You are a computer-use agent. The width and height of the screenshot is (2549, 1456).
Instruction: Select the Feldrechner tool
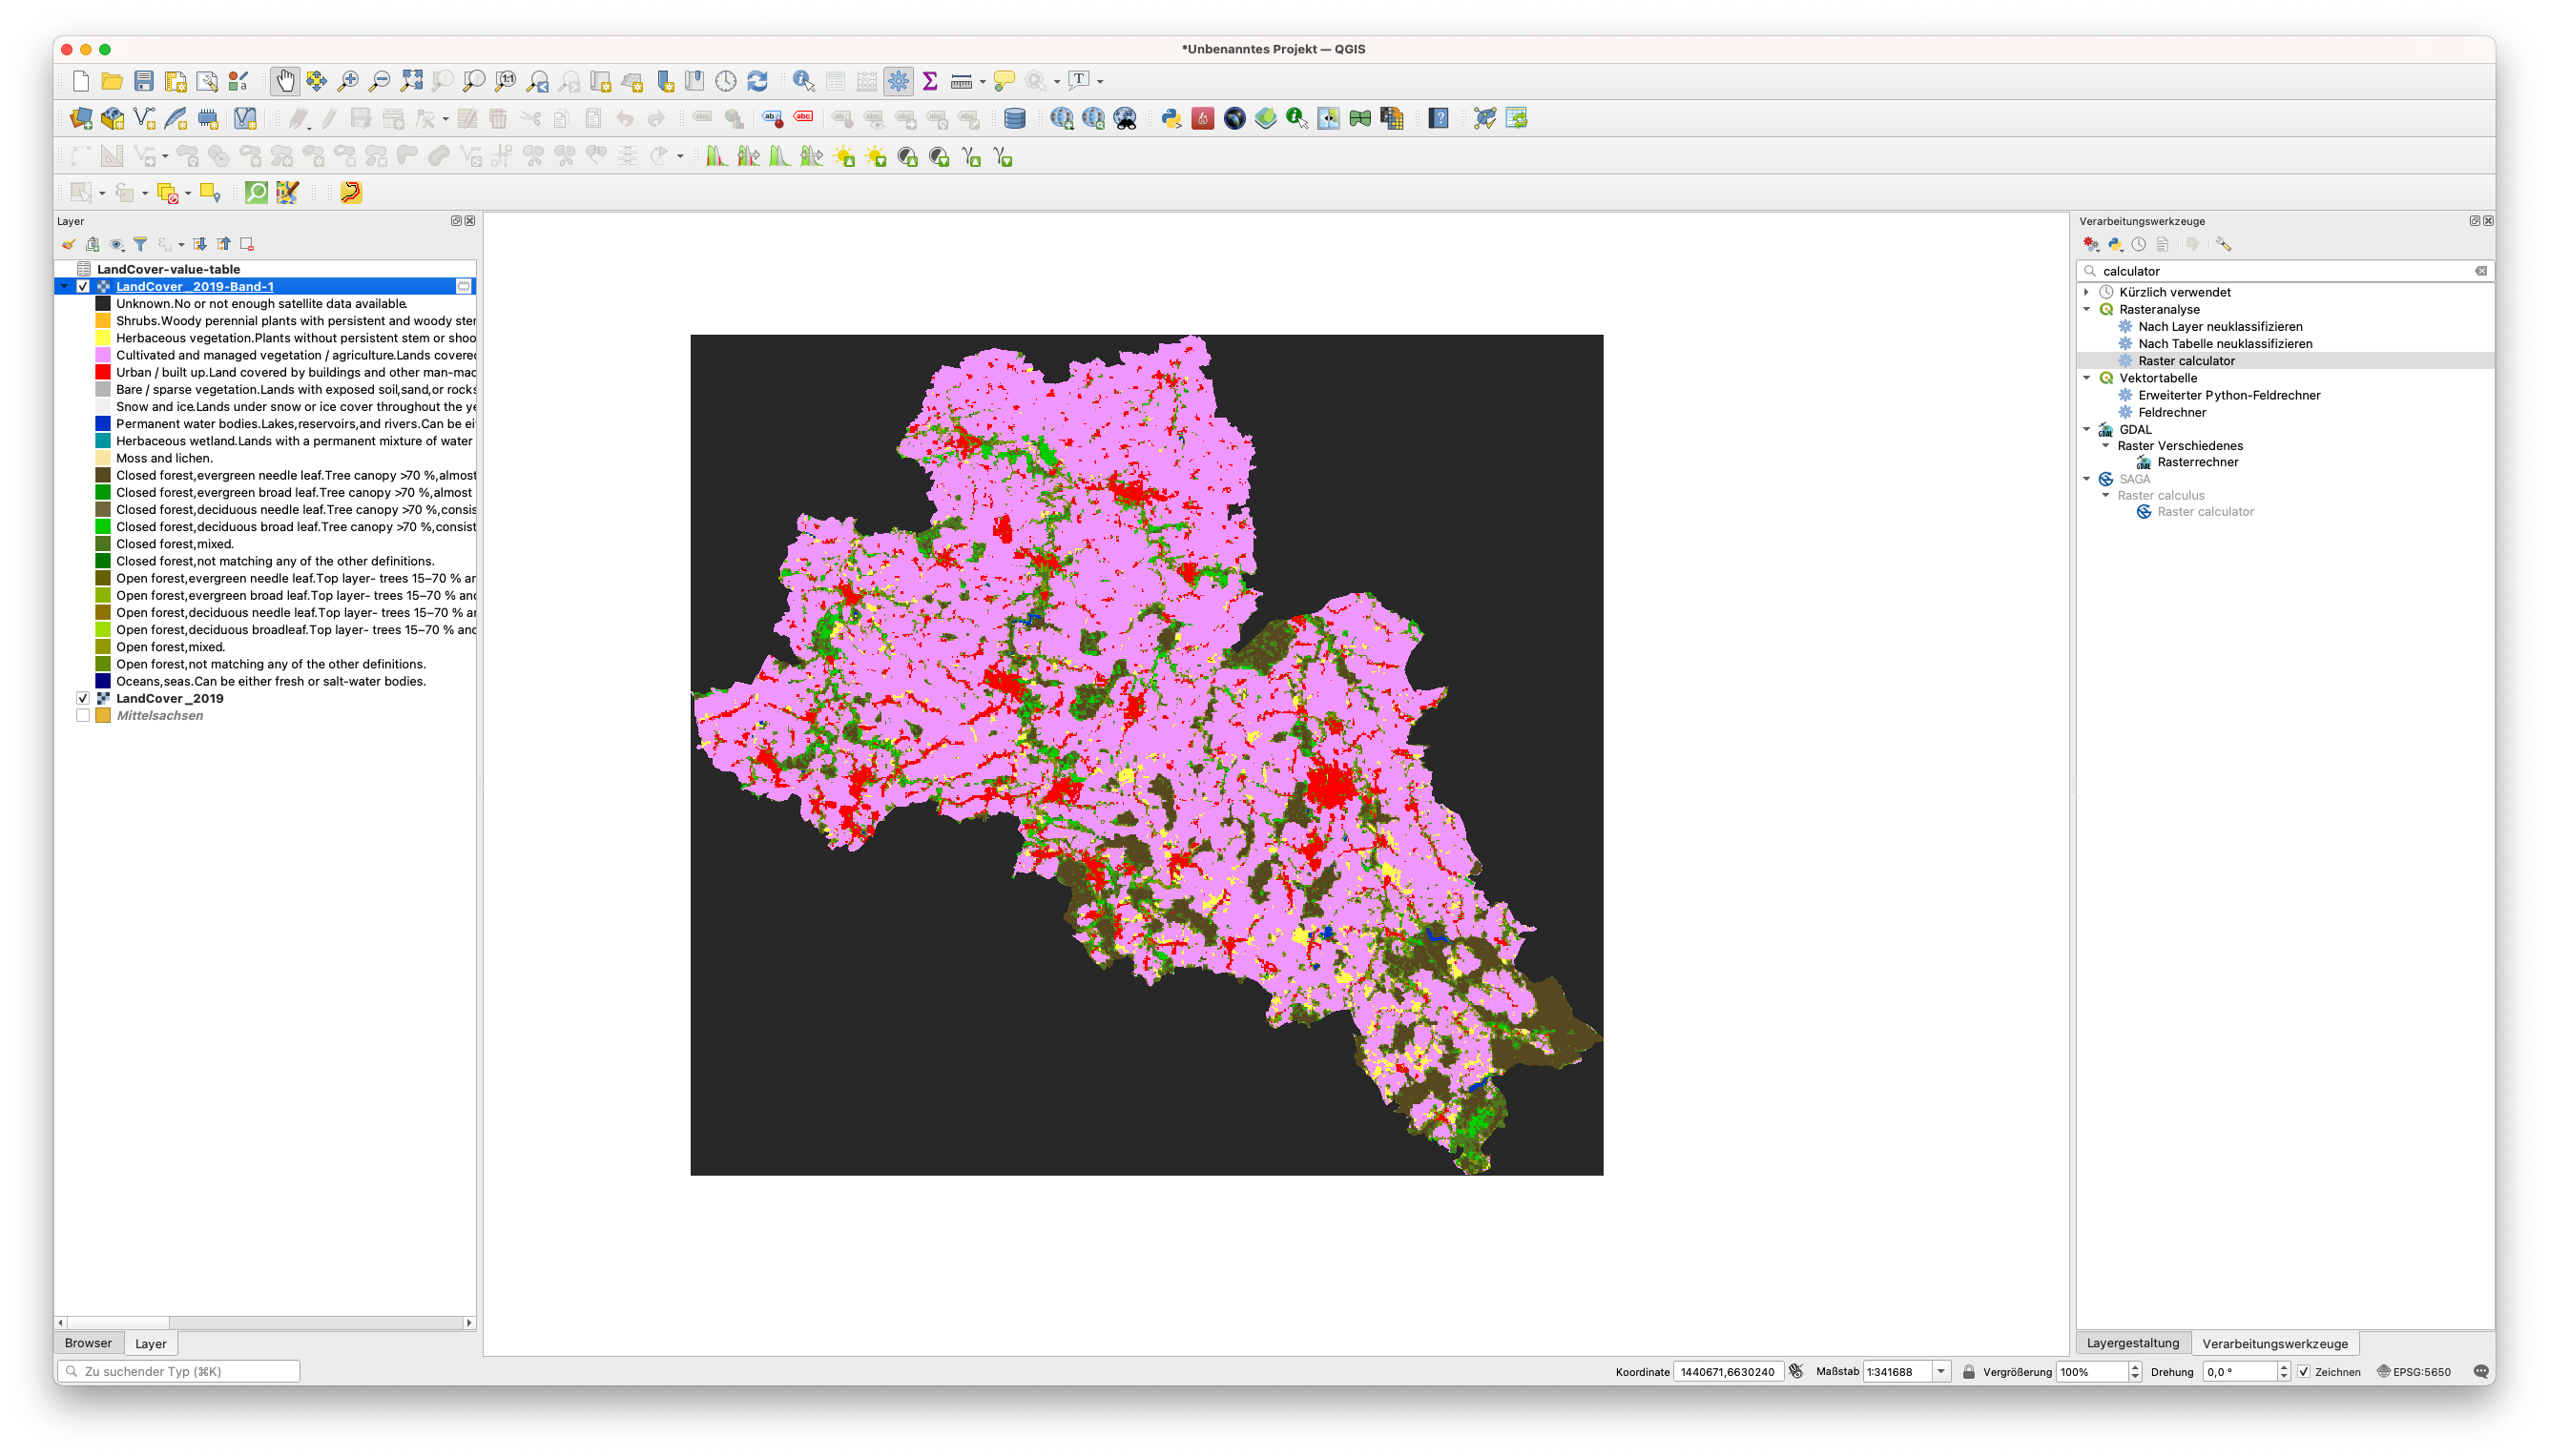pos(2172,412)
